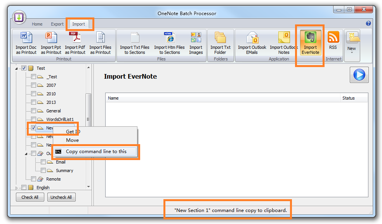
Task: Sort by the Name column header
Action: click(223, 98)
